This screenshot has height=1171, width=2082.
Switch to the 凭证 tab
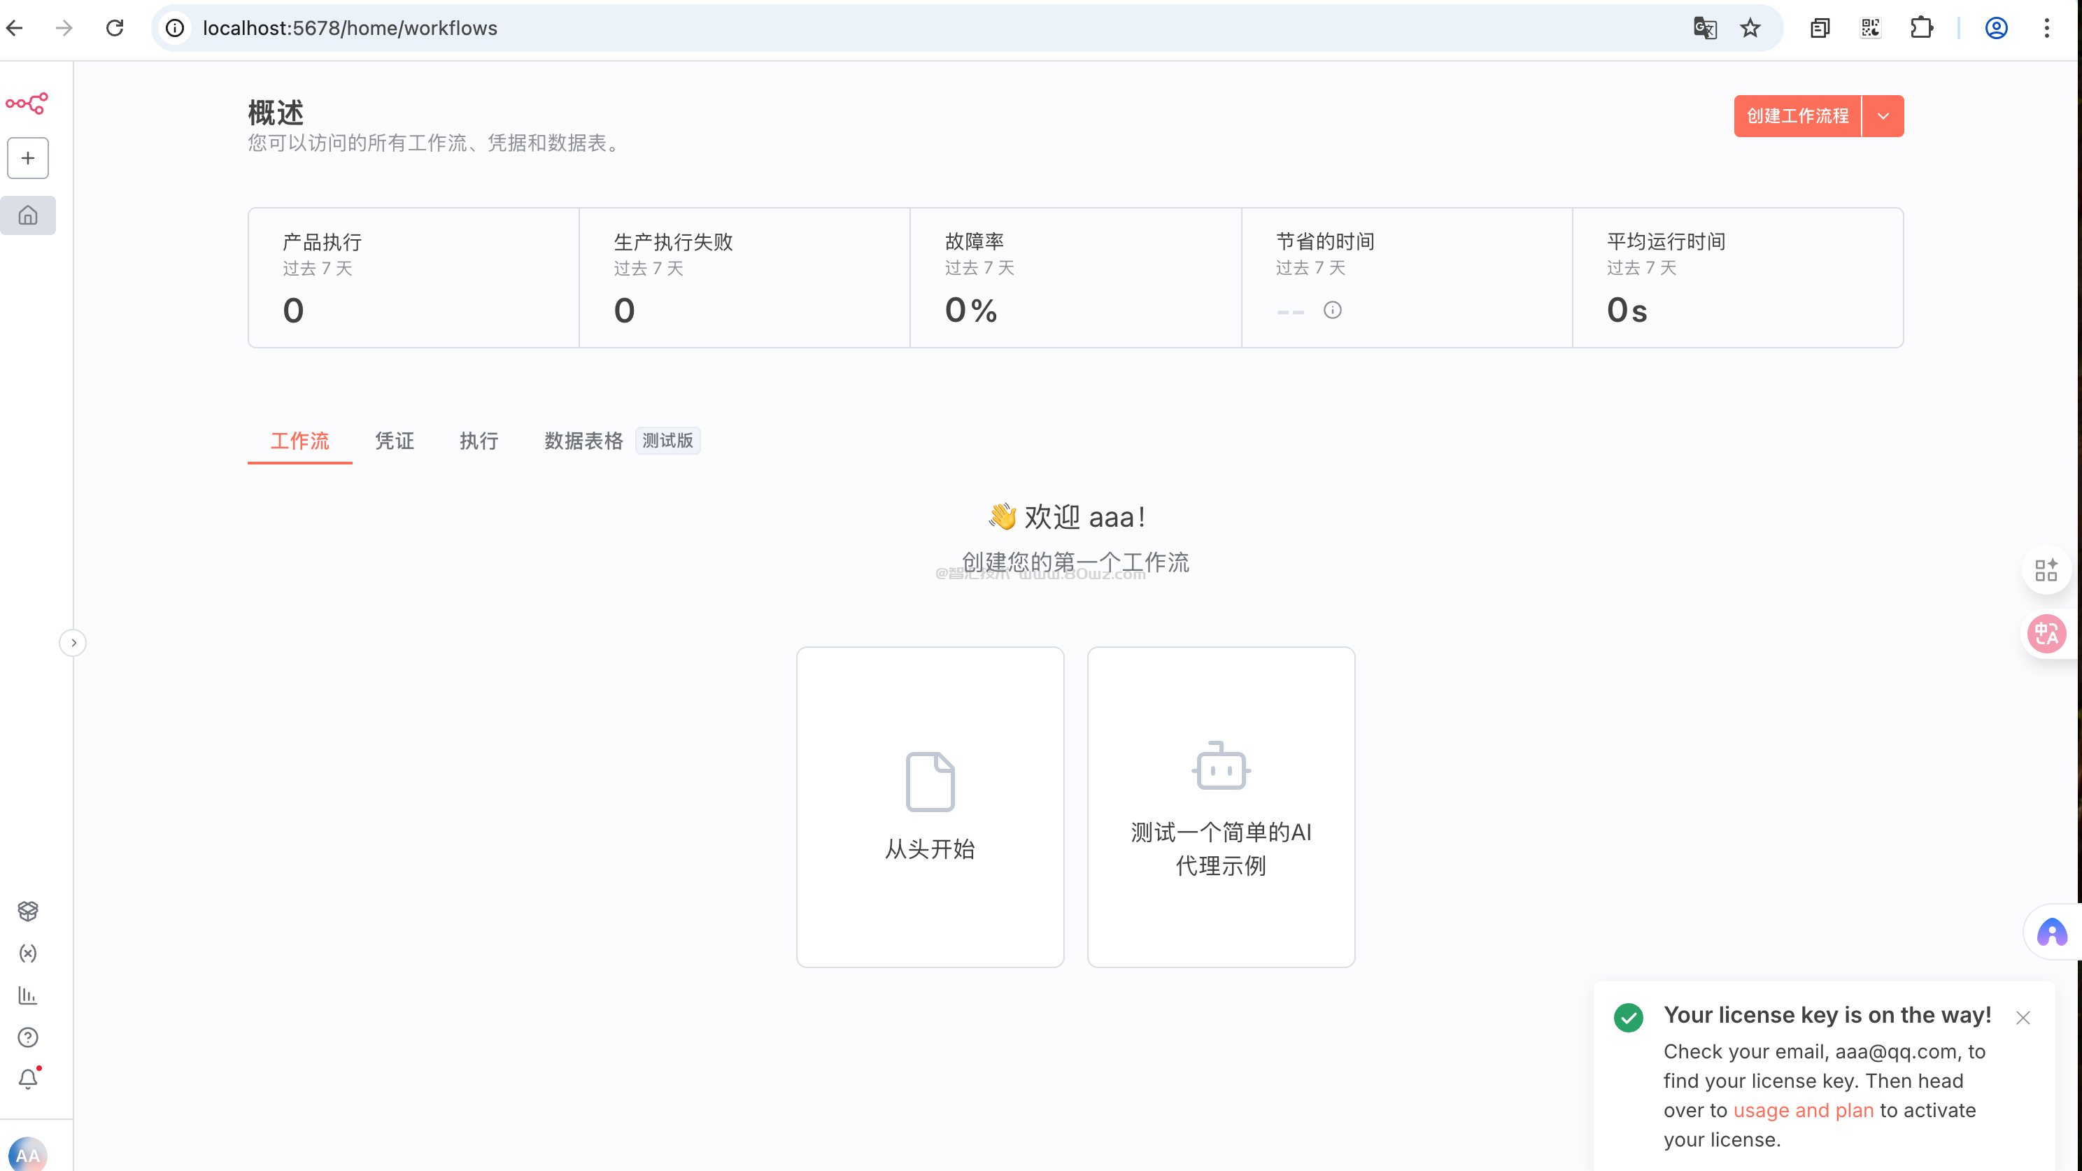tap(395, 441)
